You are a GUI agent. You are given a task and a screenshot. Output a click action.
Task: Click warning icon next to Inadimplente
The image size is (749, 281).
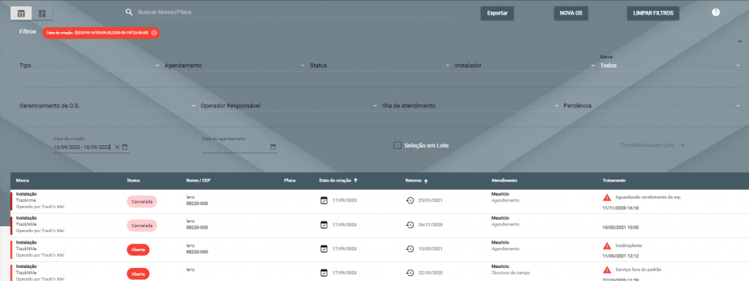coord(607,246)
